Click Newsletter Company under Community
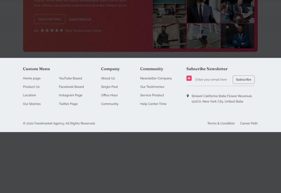 click(156, 78)
